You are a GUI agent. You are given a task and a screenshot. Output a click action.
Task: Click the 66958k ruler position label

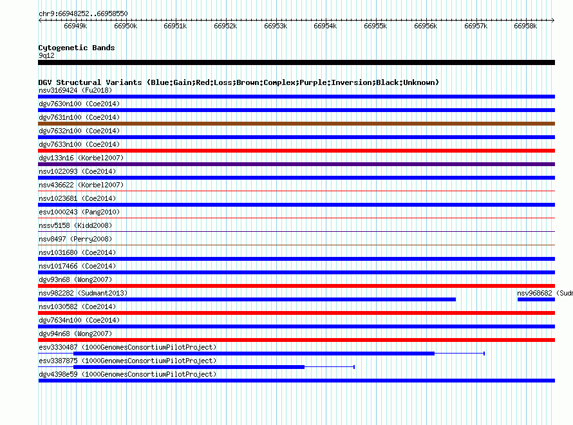coord(525,26)
